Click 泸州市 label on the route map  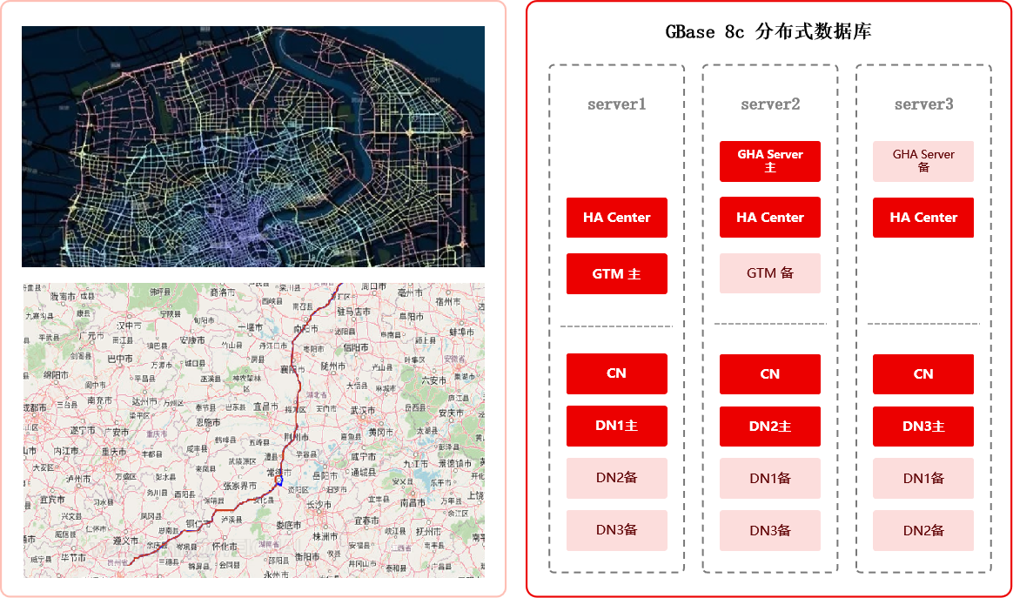[x=78, y=479]
